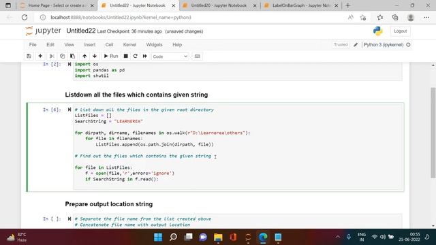436x245 pixels.
Task: Refresh the browser page
Action: 25,17
